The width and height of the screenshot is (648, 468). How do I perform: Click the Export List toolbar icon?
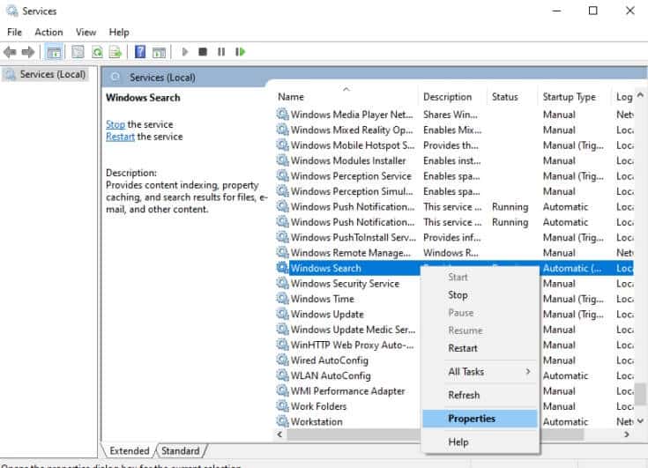pyautogui.click(x=115, y=52)
